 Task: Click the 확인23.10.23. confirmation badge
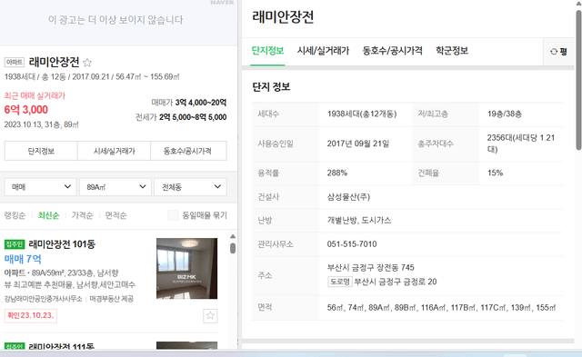tap(31, 315)
